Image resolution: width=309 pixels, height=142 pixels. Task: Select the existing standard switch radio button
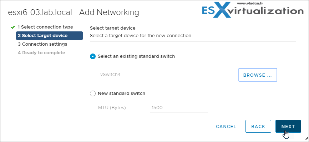[x=93, y=56]
